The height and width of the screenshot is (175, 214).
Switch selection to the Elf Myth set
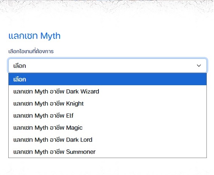[108, 115]
